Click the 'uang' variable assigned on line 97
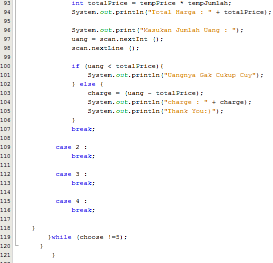This screenshot has width=273, height=263. tap(80, 39)
